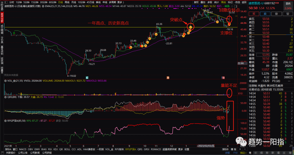The width and height of the screenshot is (294, 155).
Task: Select MACD indicator tab
Action: (23, 149)
